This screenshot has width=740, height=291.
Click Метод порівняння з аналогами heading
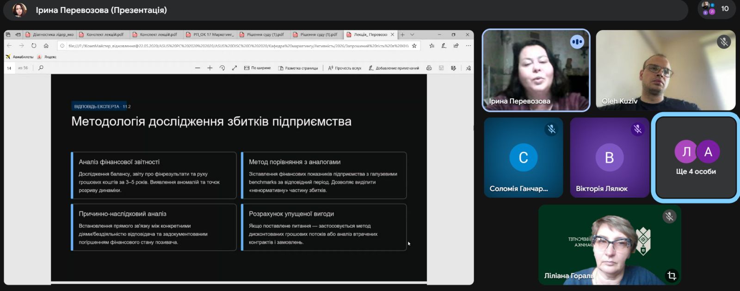click(x=295, y=162)
